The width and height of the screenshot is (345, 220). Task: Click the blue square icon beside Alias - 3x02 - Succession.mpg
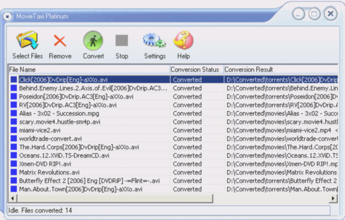click(x=14, y=113)
